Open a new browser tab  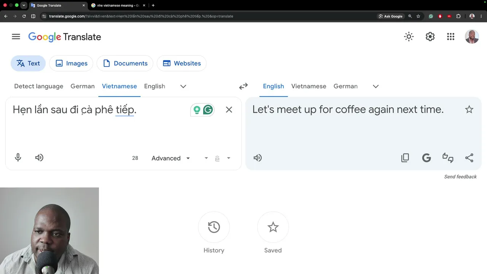(x=153, y=5)
